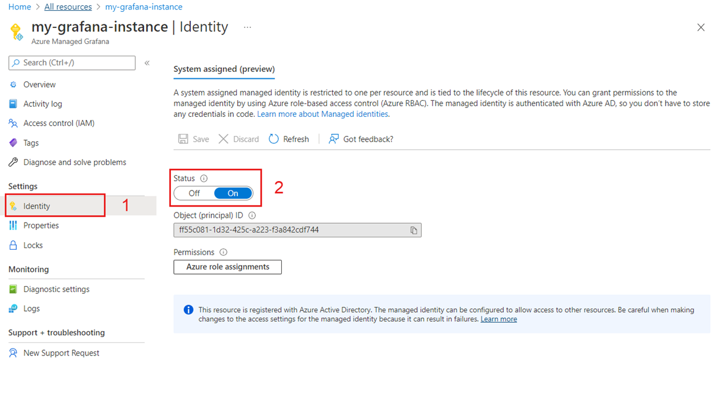Screen dimensions: 712x397
Task: Close the Identity blade
Action: coord(700,27)
